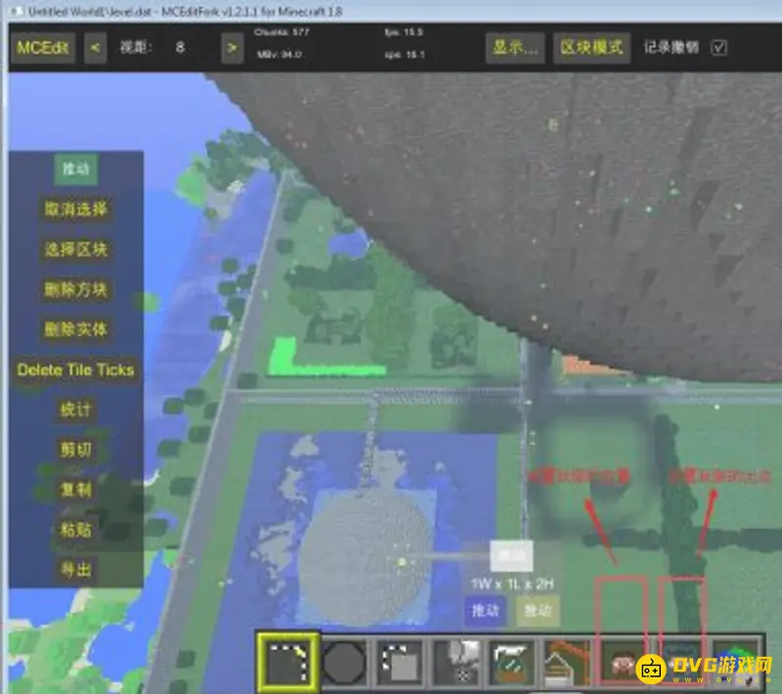Pick the Clone tool icon
782x694 pixels.
point(400,663)
